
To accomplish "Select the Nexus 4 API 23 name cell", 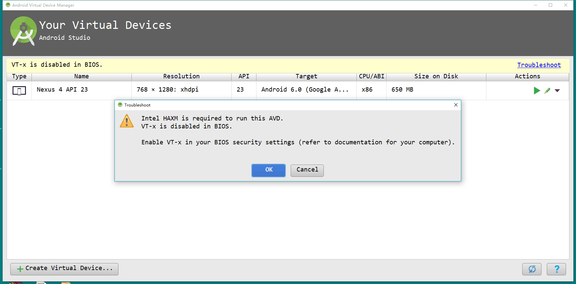I will tap(82, 90).
